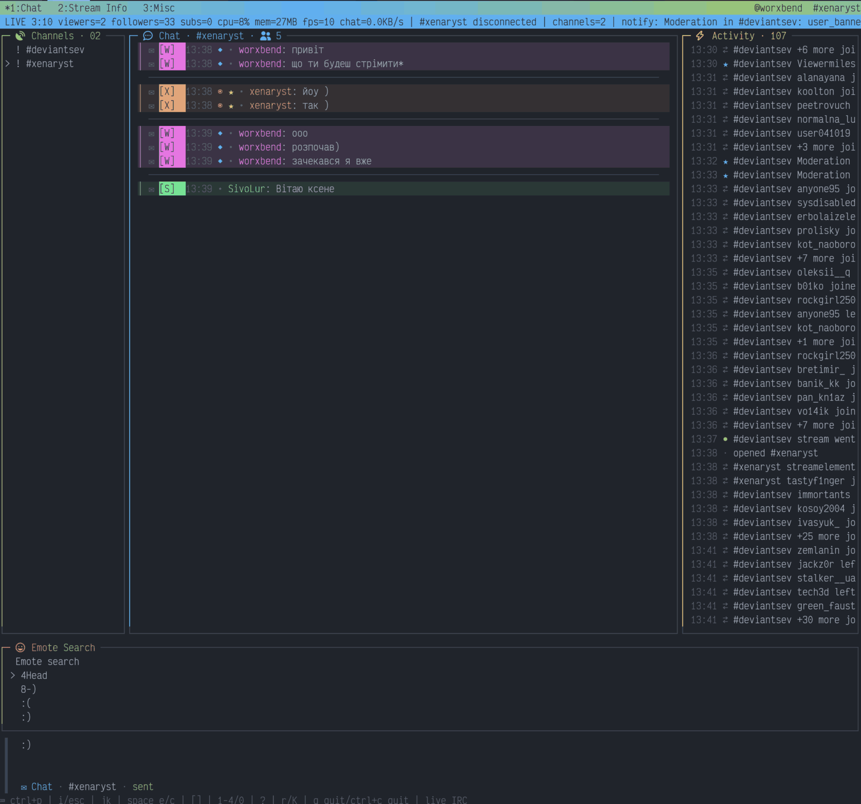Open the 2:Stream Info tab
This screenshot has width=861, height=804.
93,8
